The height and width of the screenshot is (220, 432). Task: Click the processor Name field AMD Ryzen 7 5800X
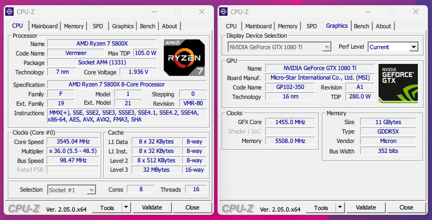point(102,43)
